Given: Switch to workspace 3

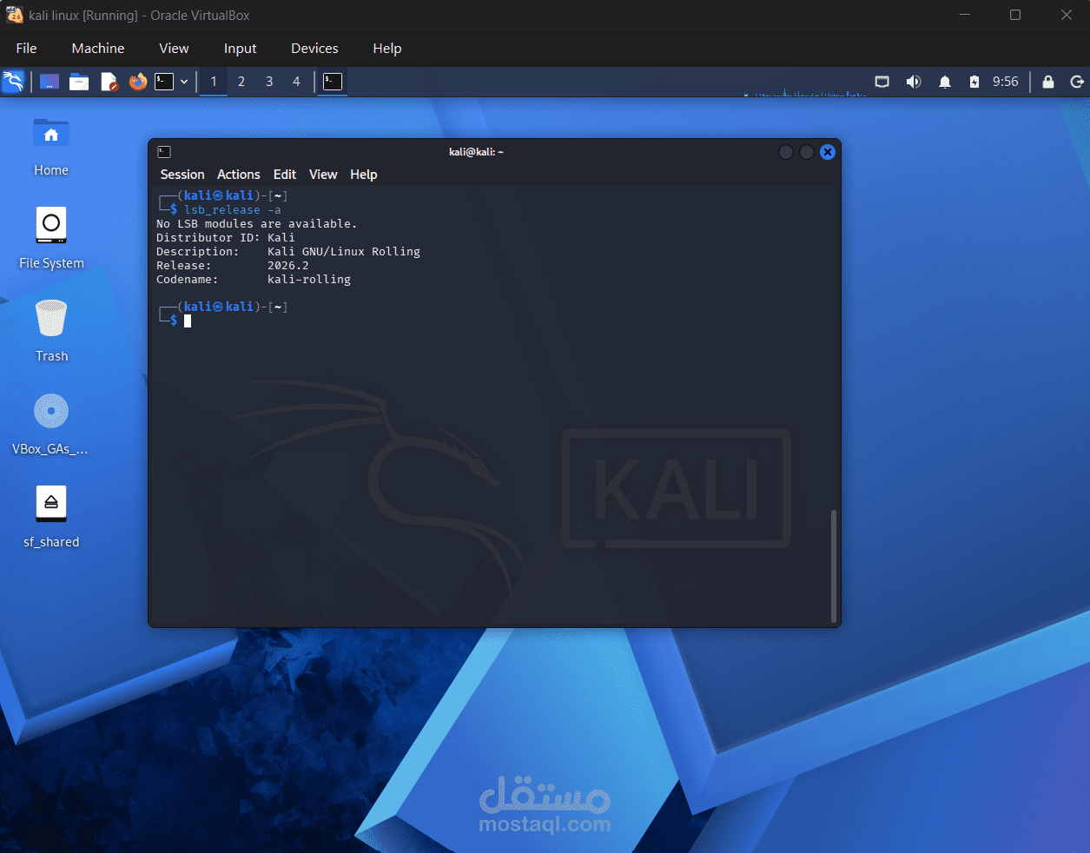Looking at the screenshot, I should (269, 82).
